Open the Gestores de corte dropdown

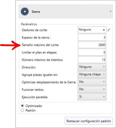92,30
